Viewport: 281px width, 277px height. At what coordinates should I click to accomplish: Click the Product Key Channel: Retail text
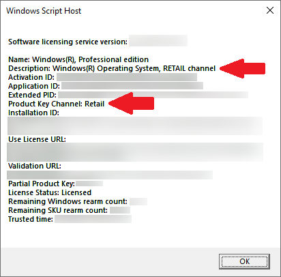[57, 104]
